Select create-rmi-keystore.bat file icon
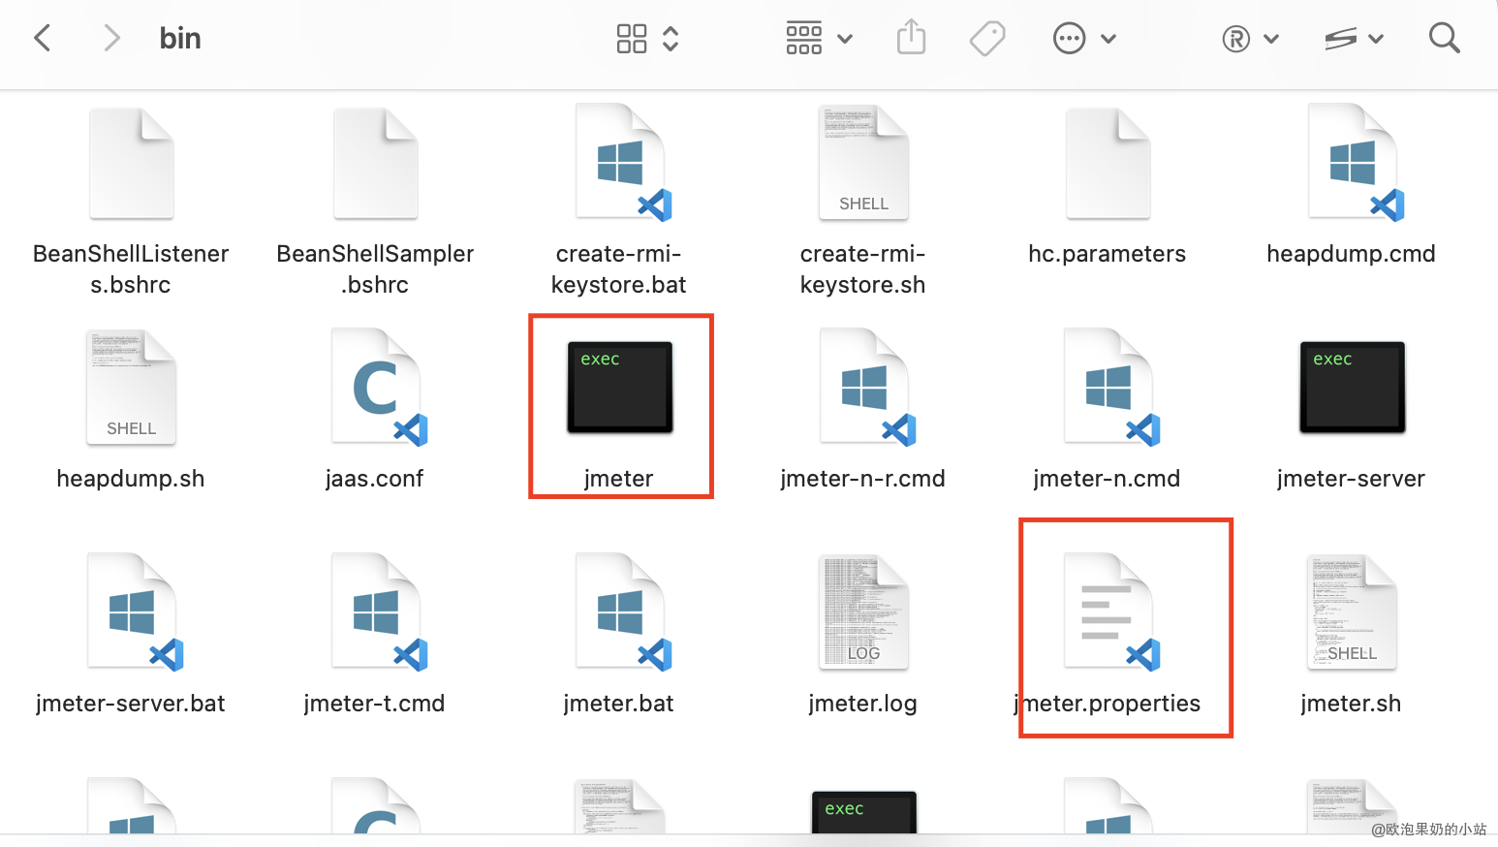This screenshot has width=1498, height=847. [623, 163]
